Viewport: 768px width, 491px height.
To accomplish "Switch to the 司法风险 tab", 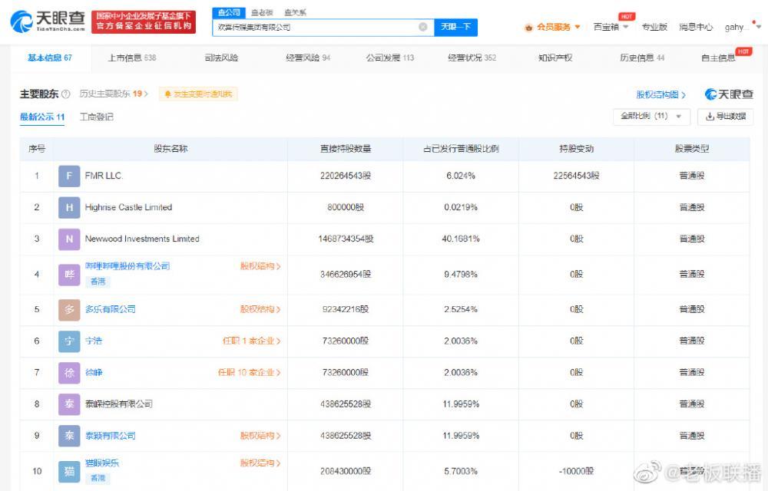I will click(x=221, y=58).
